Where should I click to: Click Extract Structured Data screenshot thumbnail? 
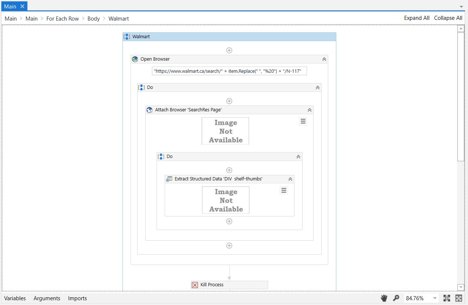point(226,200)
